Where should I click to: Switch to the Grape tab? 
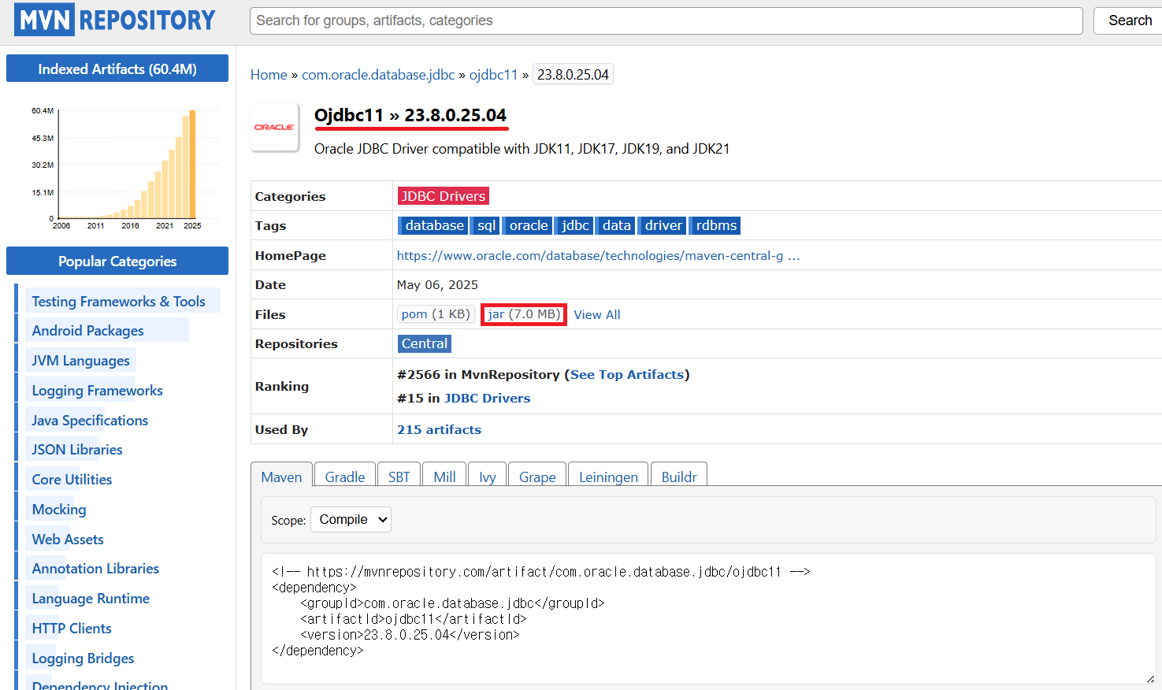(x=537, y=477)
